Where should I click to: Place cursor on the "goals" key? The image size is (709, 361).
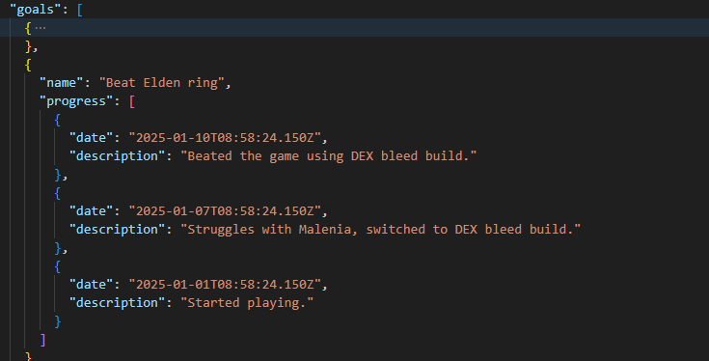[36, 10]
